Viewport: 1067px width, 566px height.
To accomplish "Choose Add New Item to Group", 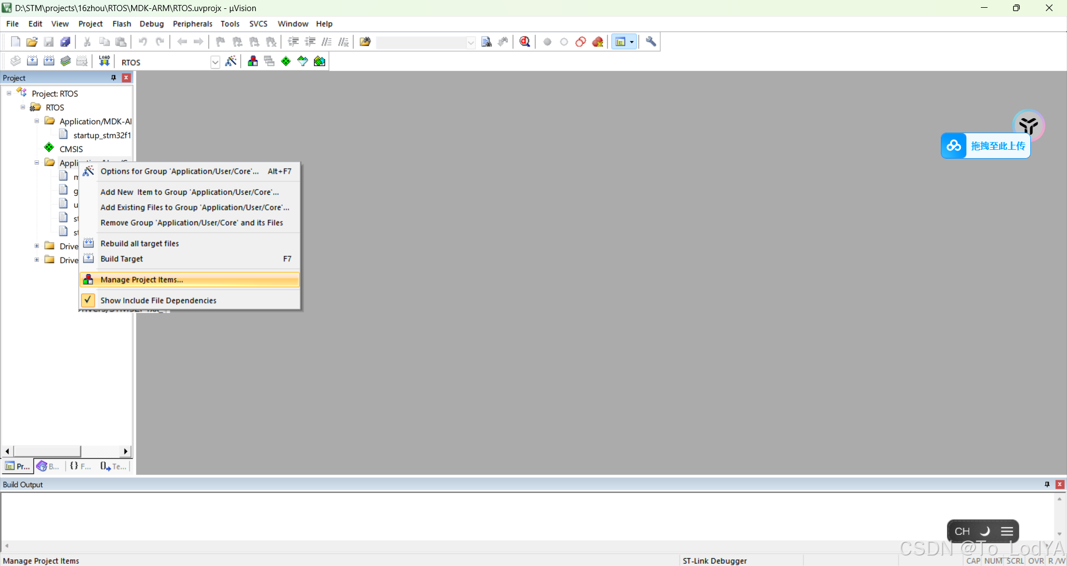I will (190, 192).
